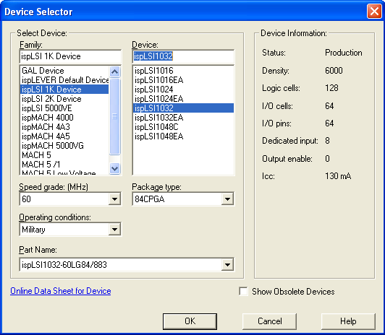Click the Logic cells value 128

coord(331,88)
